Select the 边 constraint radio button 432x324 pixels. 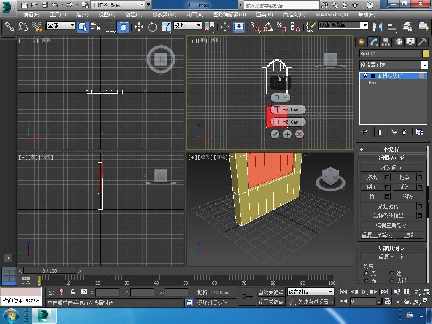[x=391, y=273]
